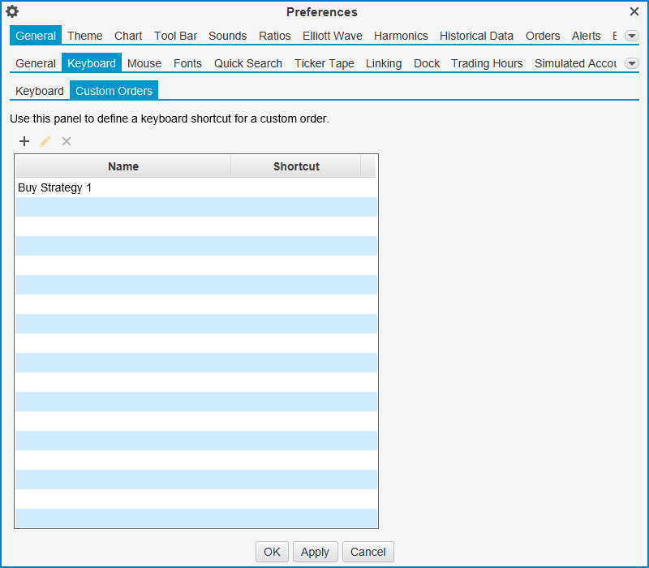The width and height of the screenshot is (649, 568).
Task: Switch to the Chart tab
Action: coord(128,36)
